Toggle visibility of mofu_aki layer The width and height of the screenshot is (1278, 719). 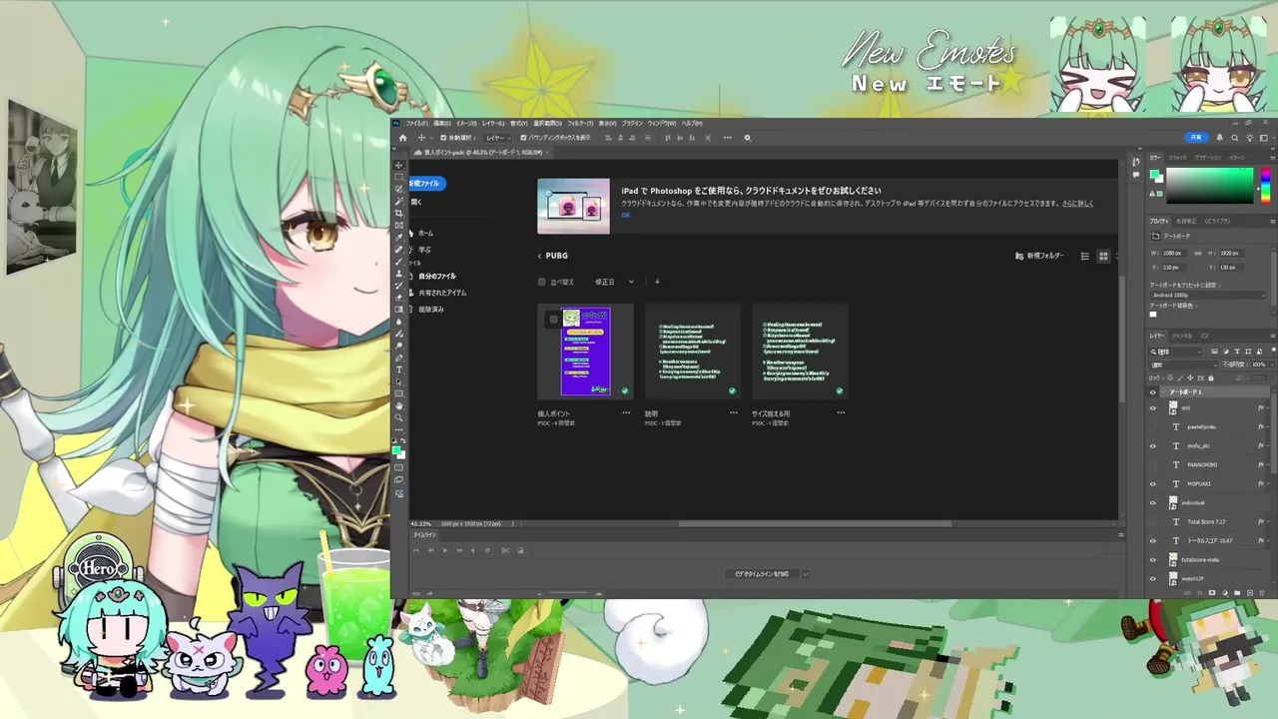(1153, 445)
